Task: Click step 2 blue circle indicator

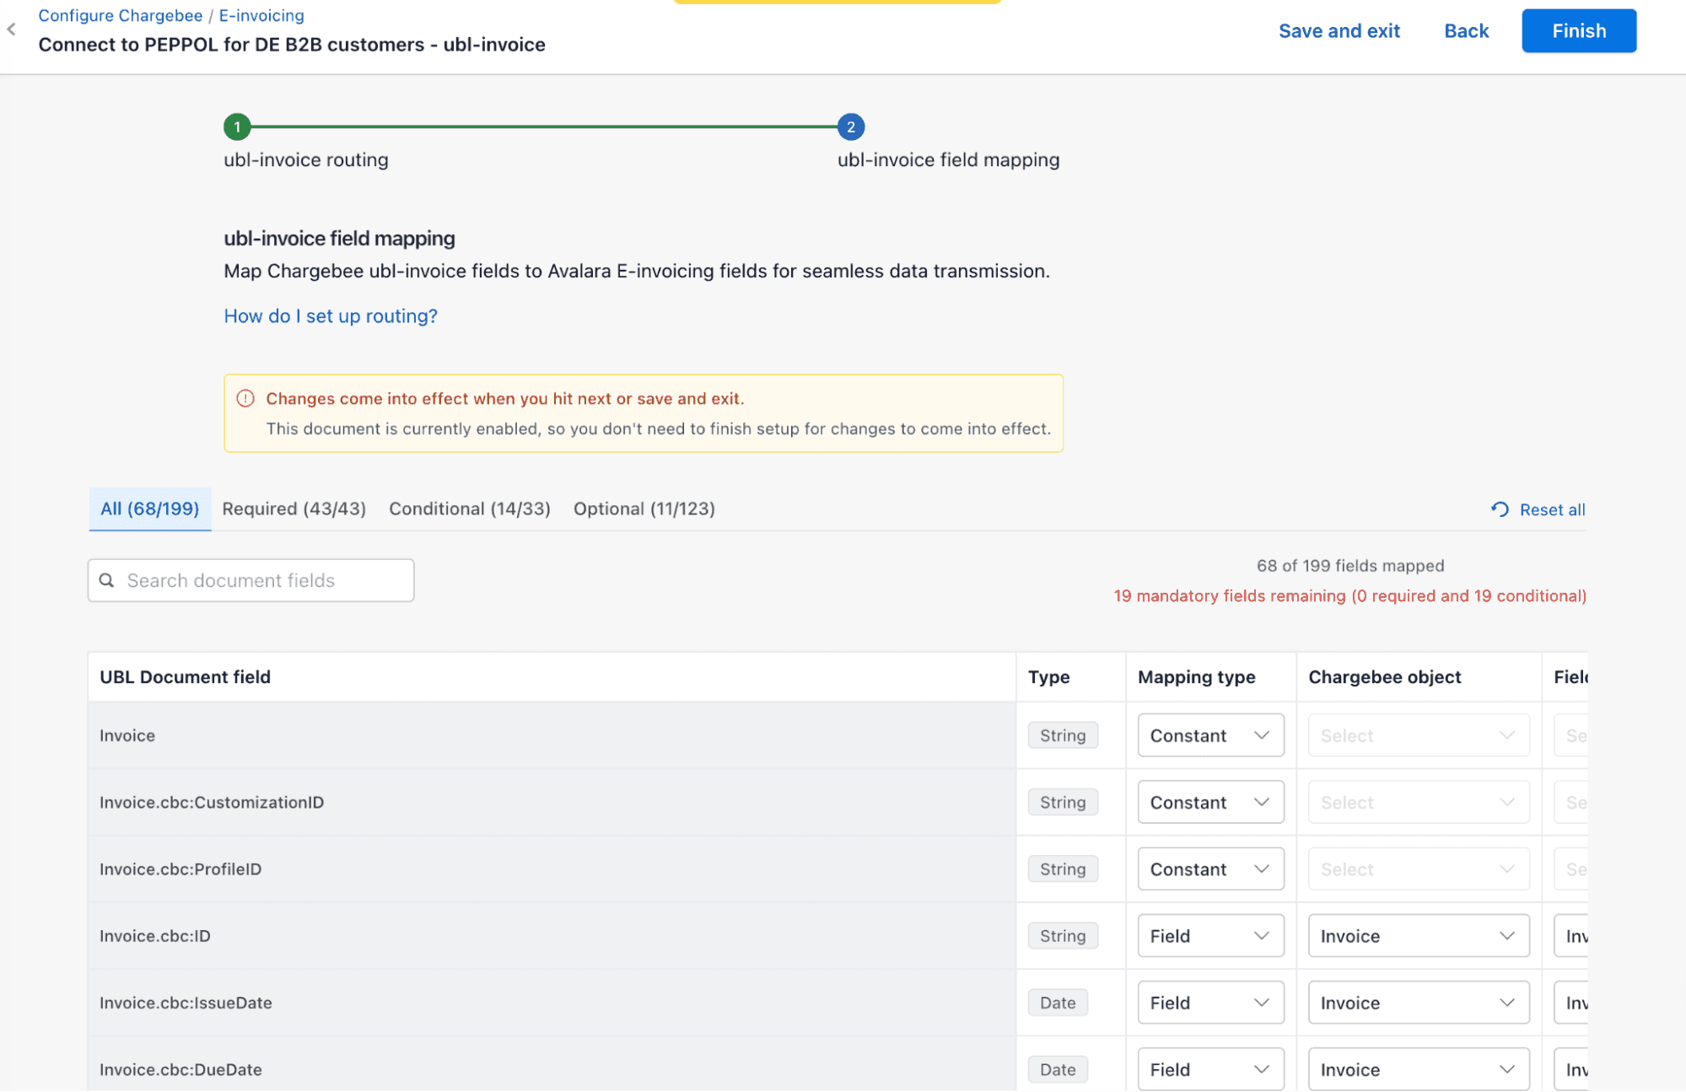Action: click(x=850, y=126)
